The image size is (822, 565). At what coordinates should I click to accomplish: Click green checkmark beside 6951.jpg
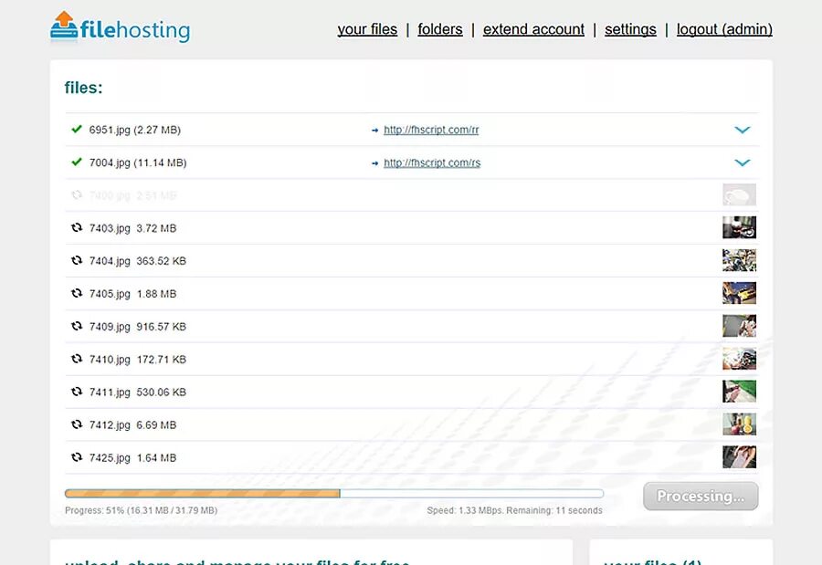(x=77, y=129)
